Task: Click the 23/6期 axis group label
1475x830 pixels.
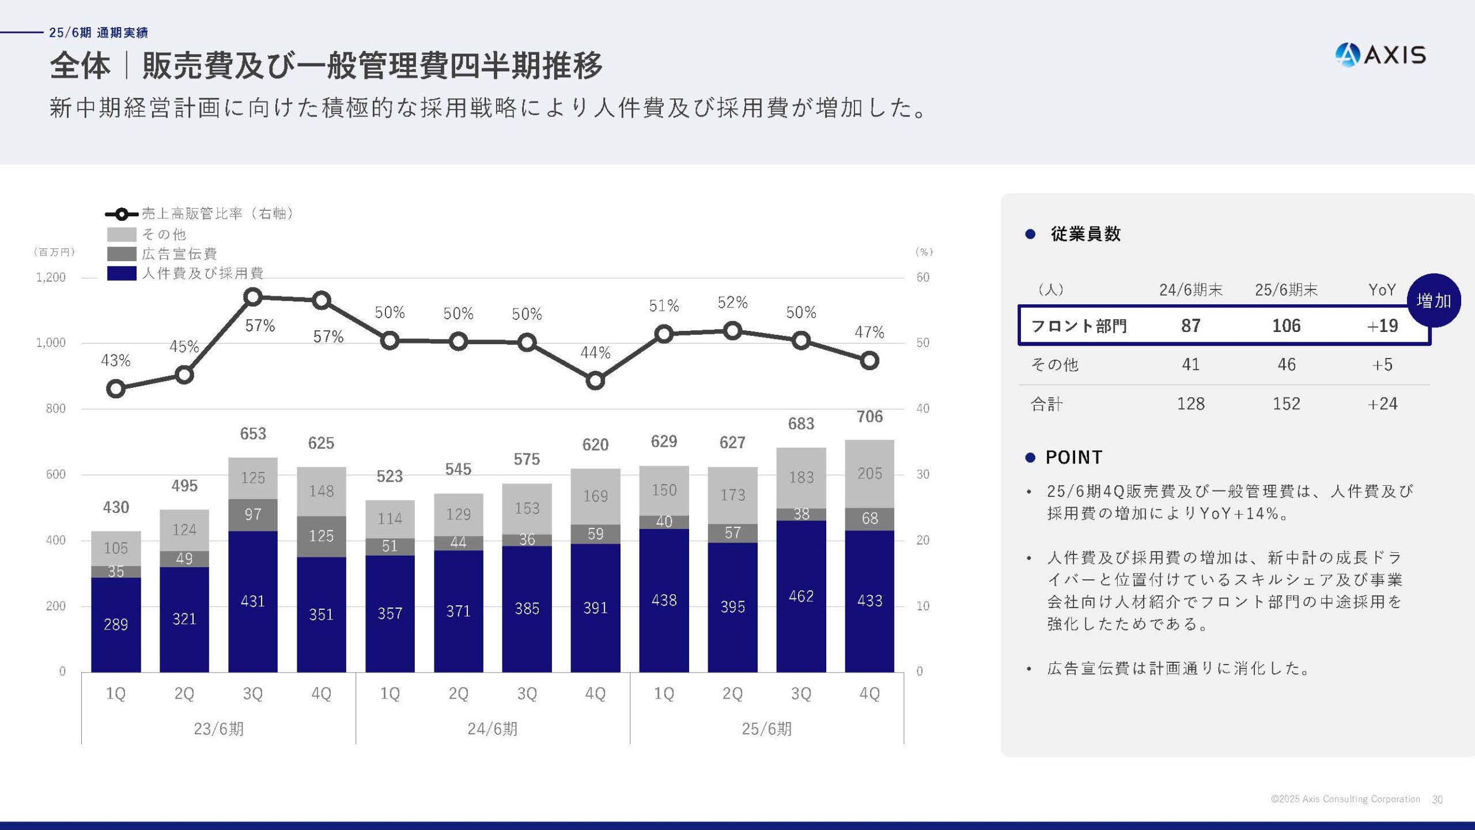Action: pos(218,729)
